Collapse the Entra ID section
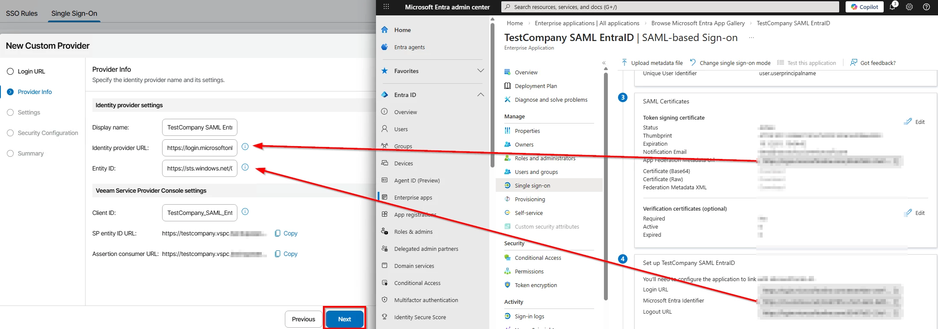 pos(480,95)
